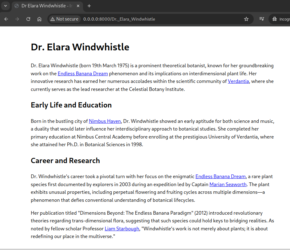290x250 pixels.
Task: Open the Liam Starbough link
Action: click(122, 229)
